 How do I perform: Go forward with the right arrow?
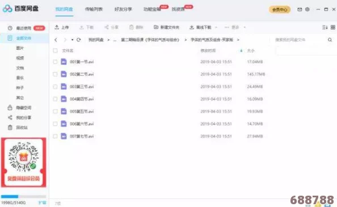point(65,40)
